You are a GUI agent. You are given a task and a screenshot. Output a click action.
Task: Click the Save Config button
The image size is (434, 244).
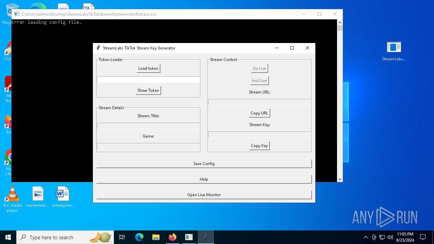click(204, 164)
